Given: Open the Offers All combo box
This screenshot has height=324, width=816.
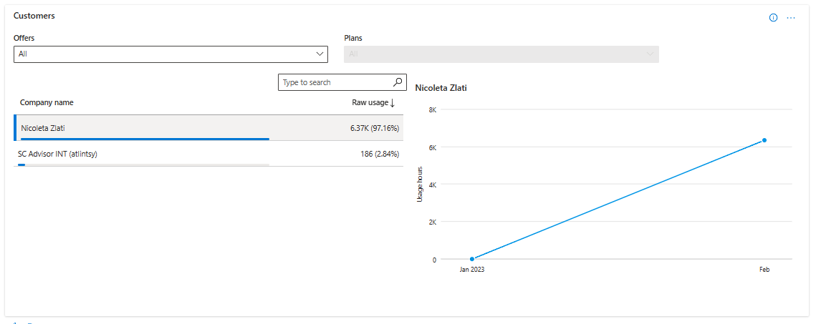Looking at the screenshot, I should [171, 54].
